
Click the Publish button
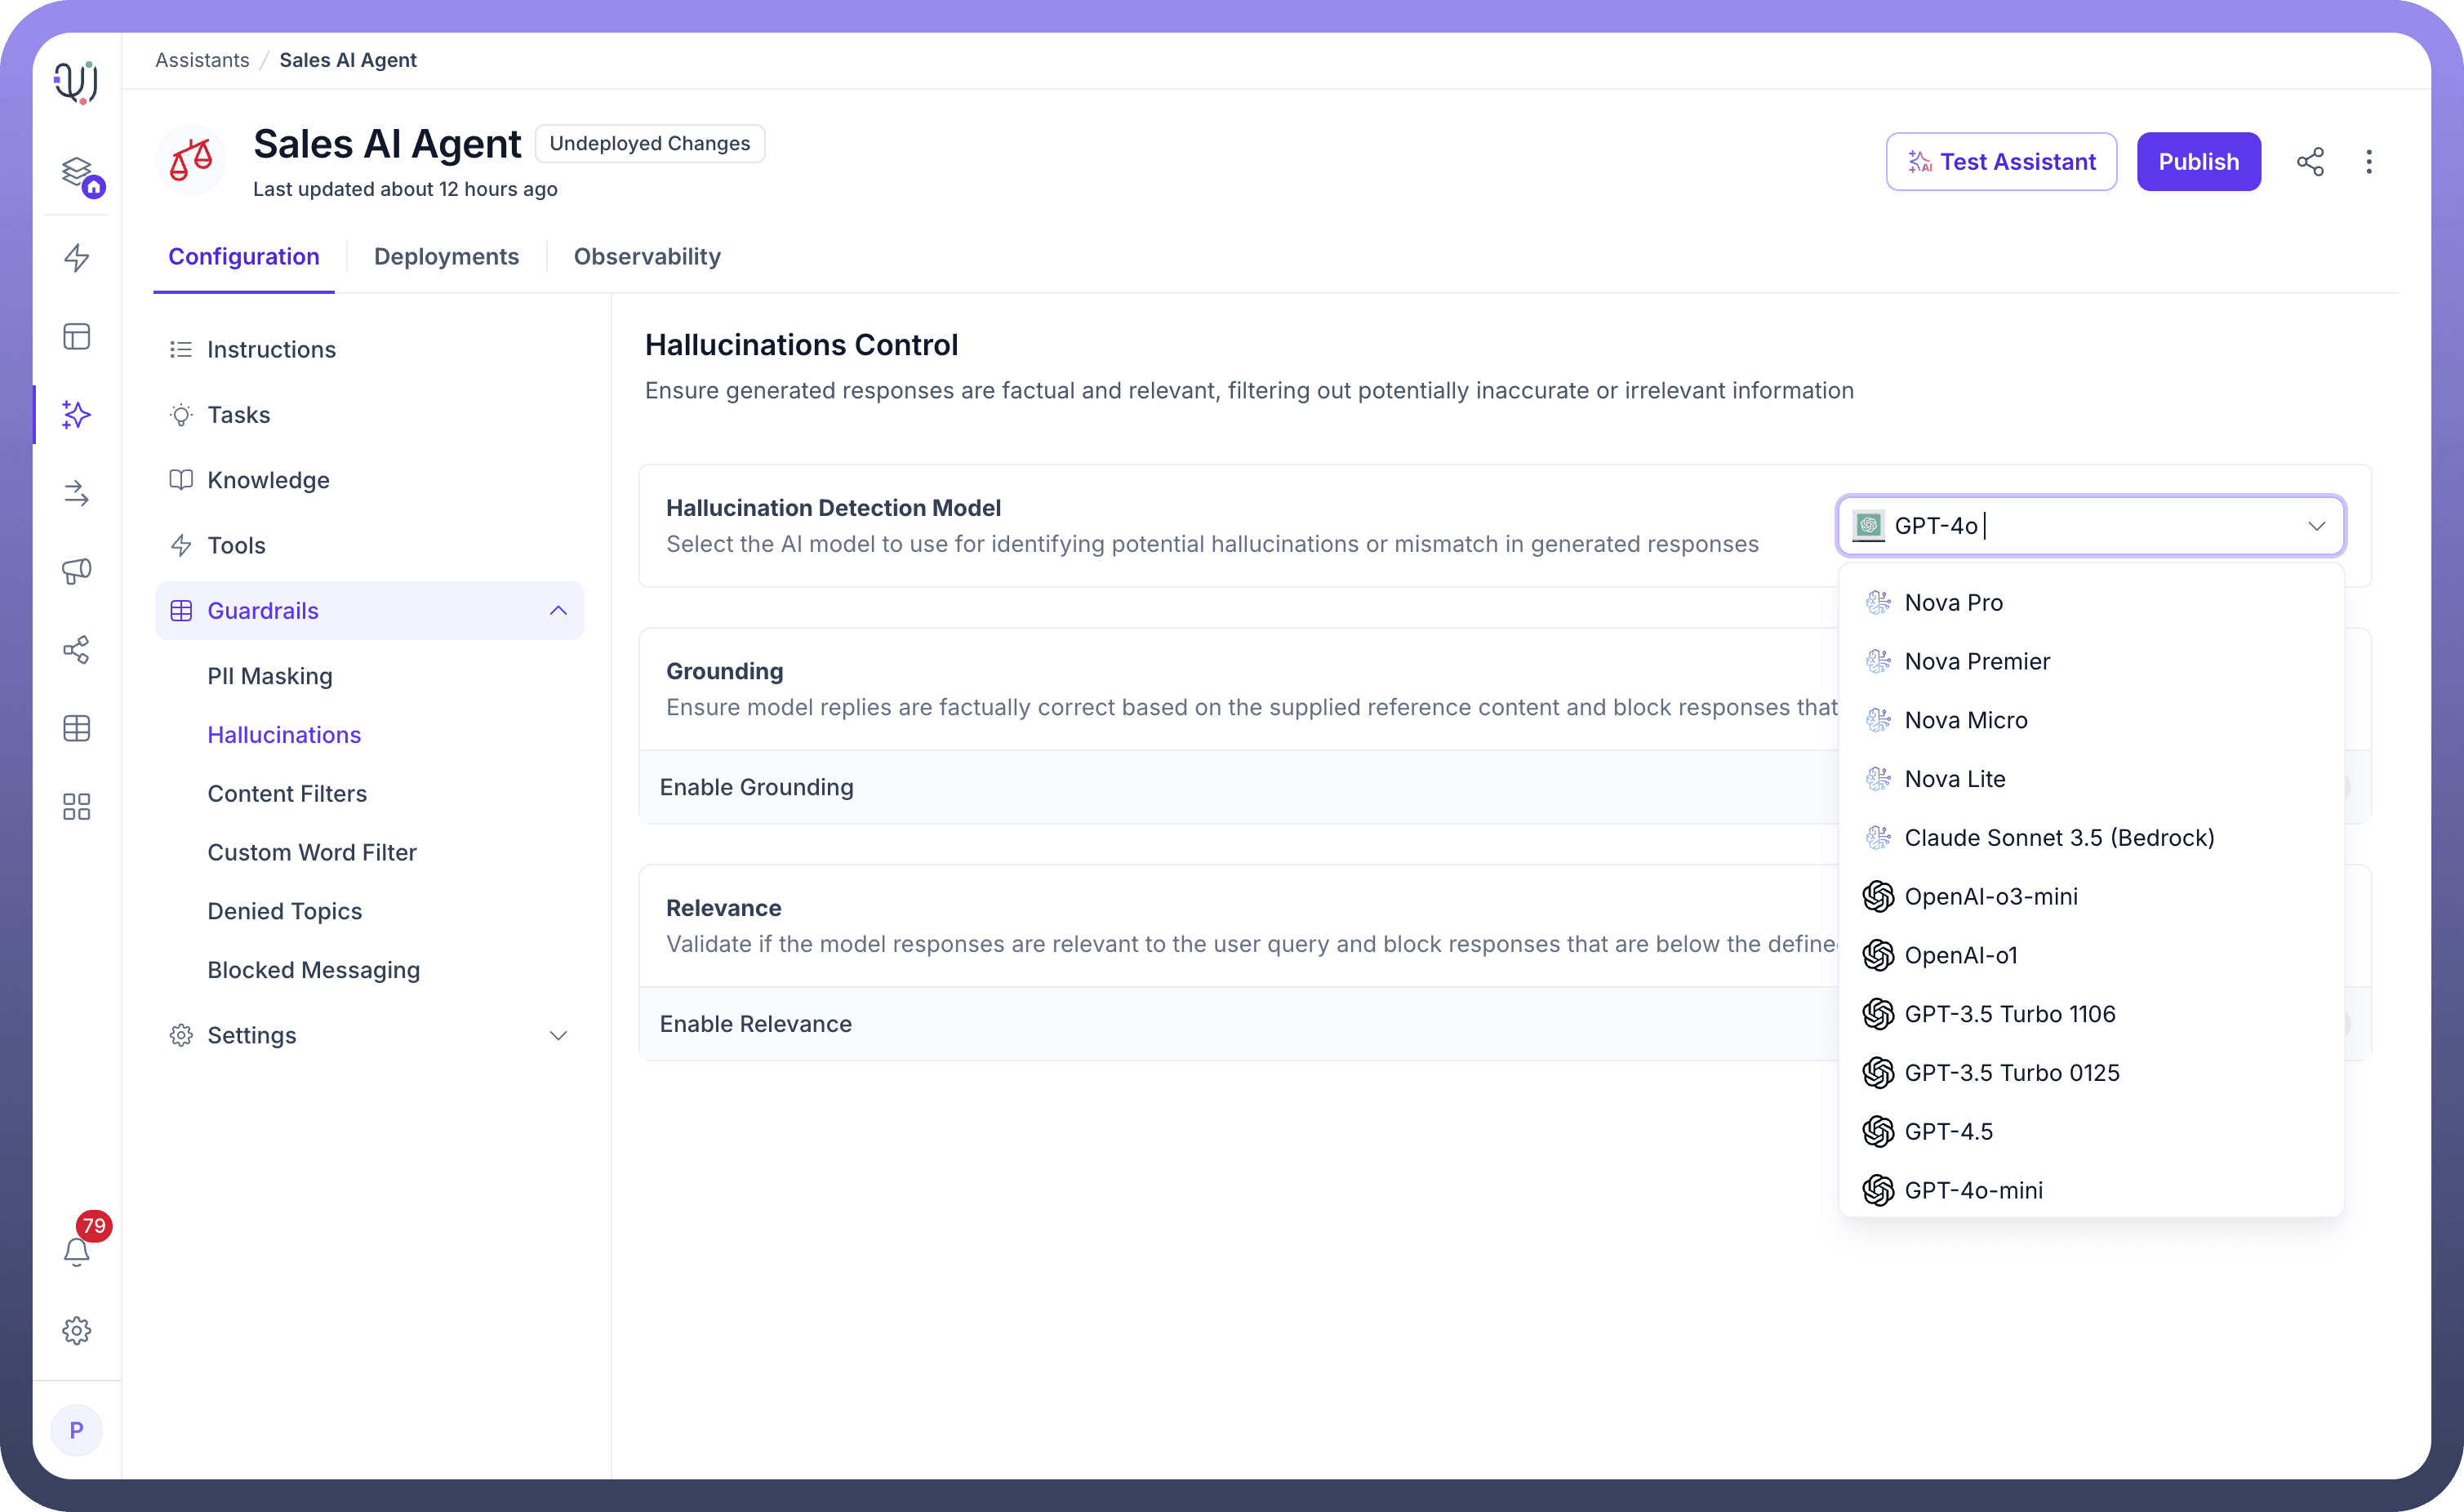click(2198, 162)
